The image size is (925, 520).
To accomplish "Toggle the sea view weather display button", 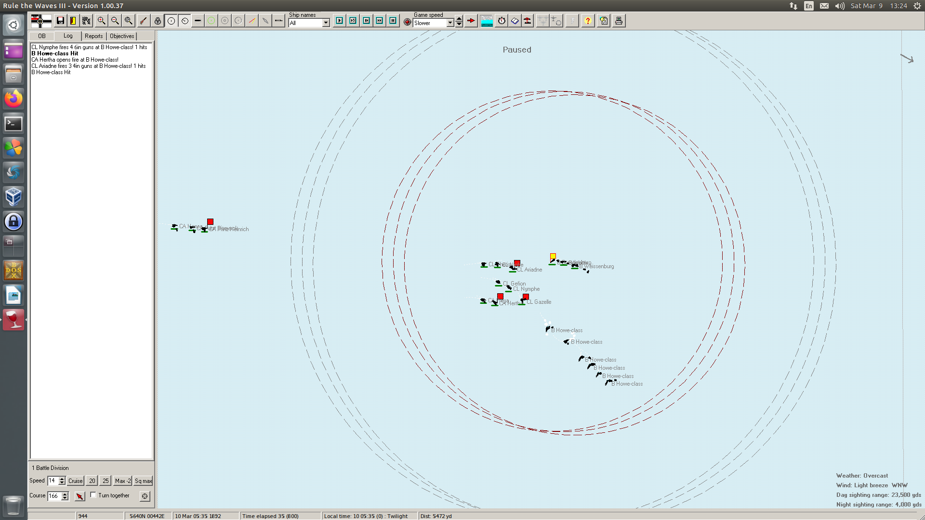I will 487,21.
